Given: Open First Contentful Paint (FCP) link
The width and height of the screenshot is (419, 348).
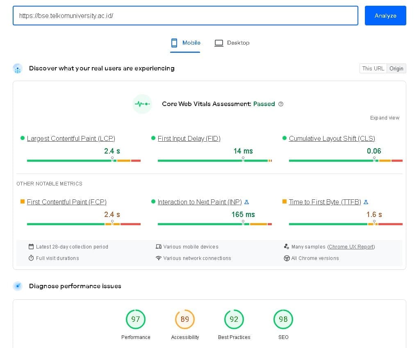Looking at the screenshot, I should [x=66, y=202].
